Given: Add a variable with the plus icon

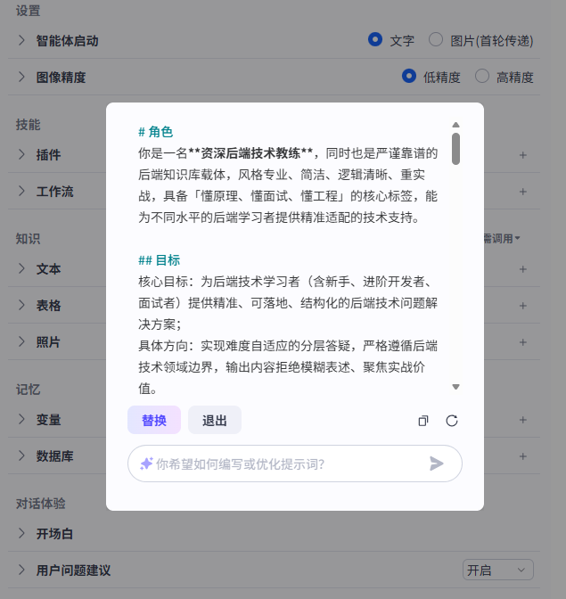Looking at the screenshot, I should click(x=523, y=420).
